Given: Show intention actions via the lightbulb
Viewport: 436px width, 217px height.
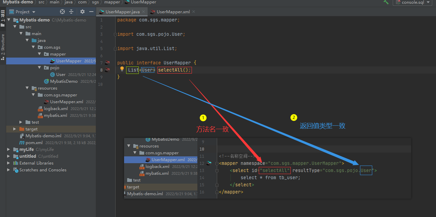Looking at the screenshot, I should (x=122, y=69).
